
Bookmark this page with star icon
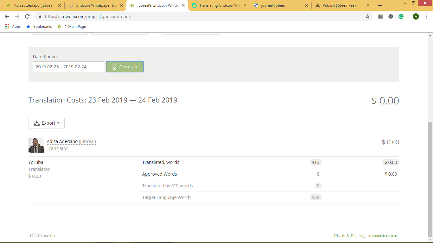tap(367, 16)
